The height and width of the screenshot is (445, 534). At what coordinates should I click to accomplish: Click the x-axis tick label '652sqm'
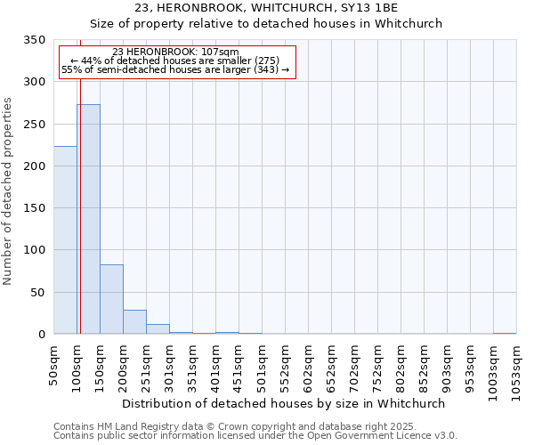tap(332, 369)
